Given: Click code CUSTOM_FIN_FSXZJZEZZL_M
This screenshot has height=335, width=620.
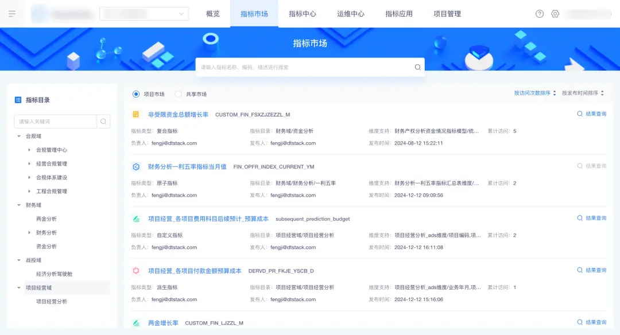Looking at the screenshot, I should pyautogui.click(x=253, y=115).
